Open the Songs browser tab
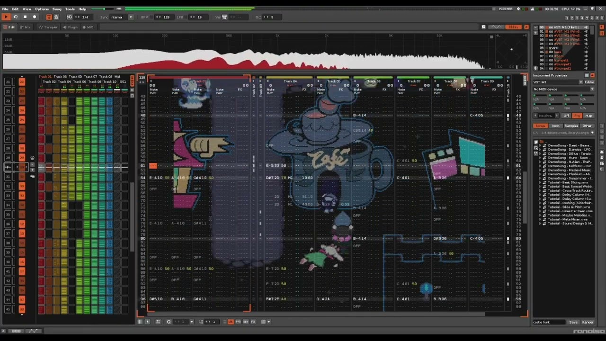This screenshot has height=341, width=606. point(540,126)
